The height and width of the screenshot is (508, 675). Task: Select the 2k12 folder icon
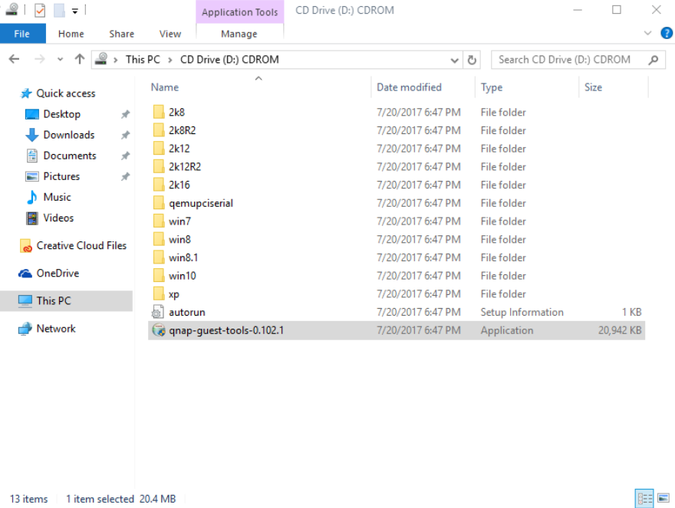(x=159, y=149)
